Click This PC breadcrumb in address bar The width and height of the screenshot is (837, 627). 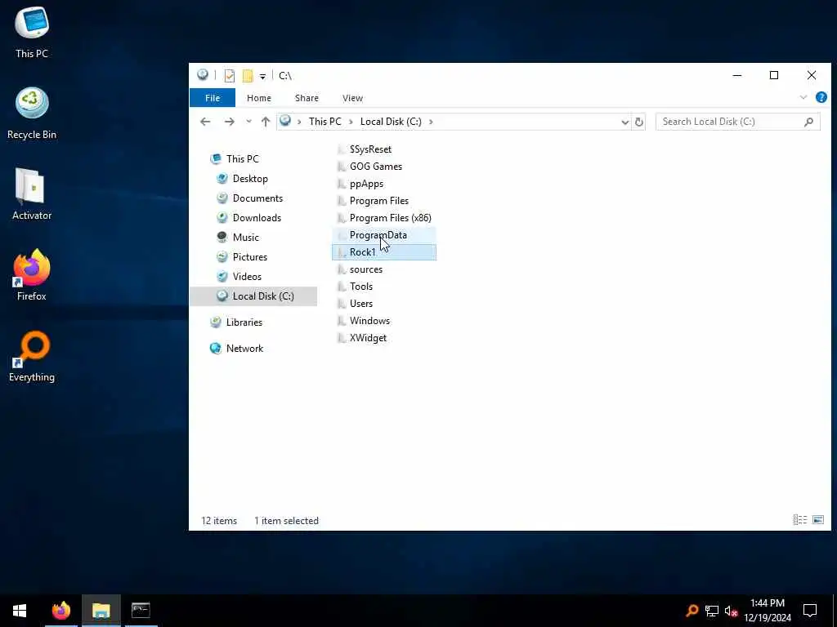click(325, 122)
